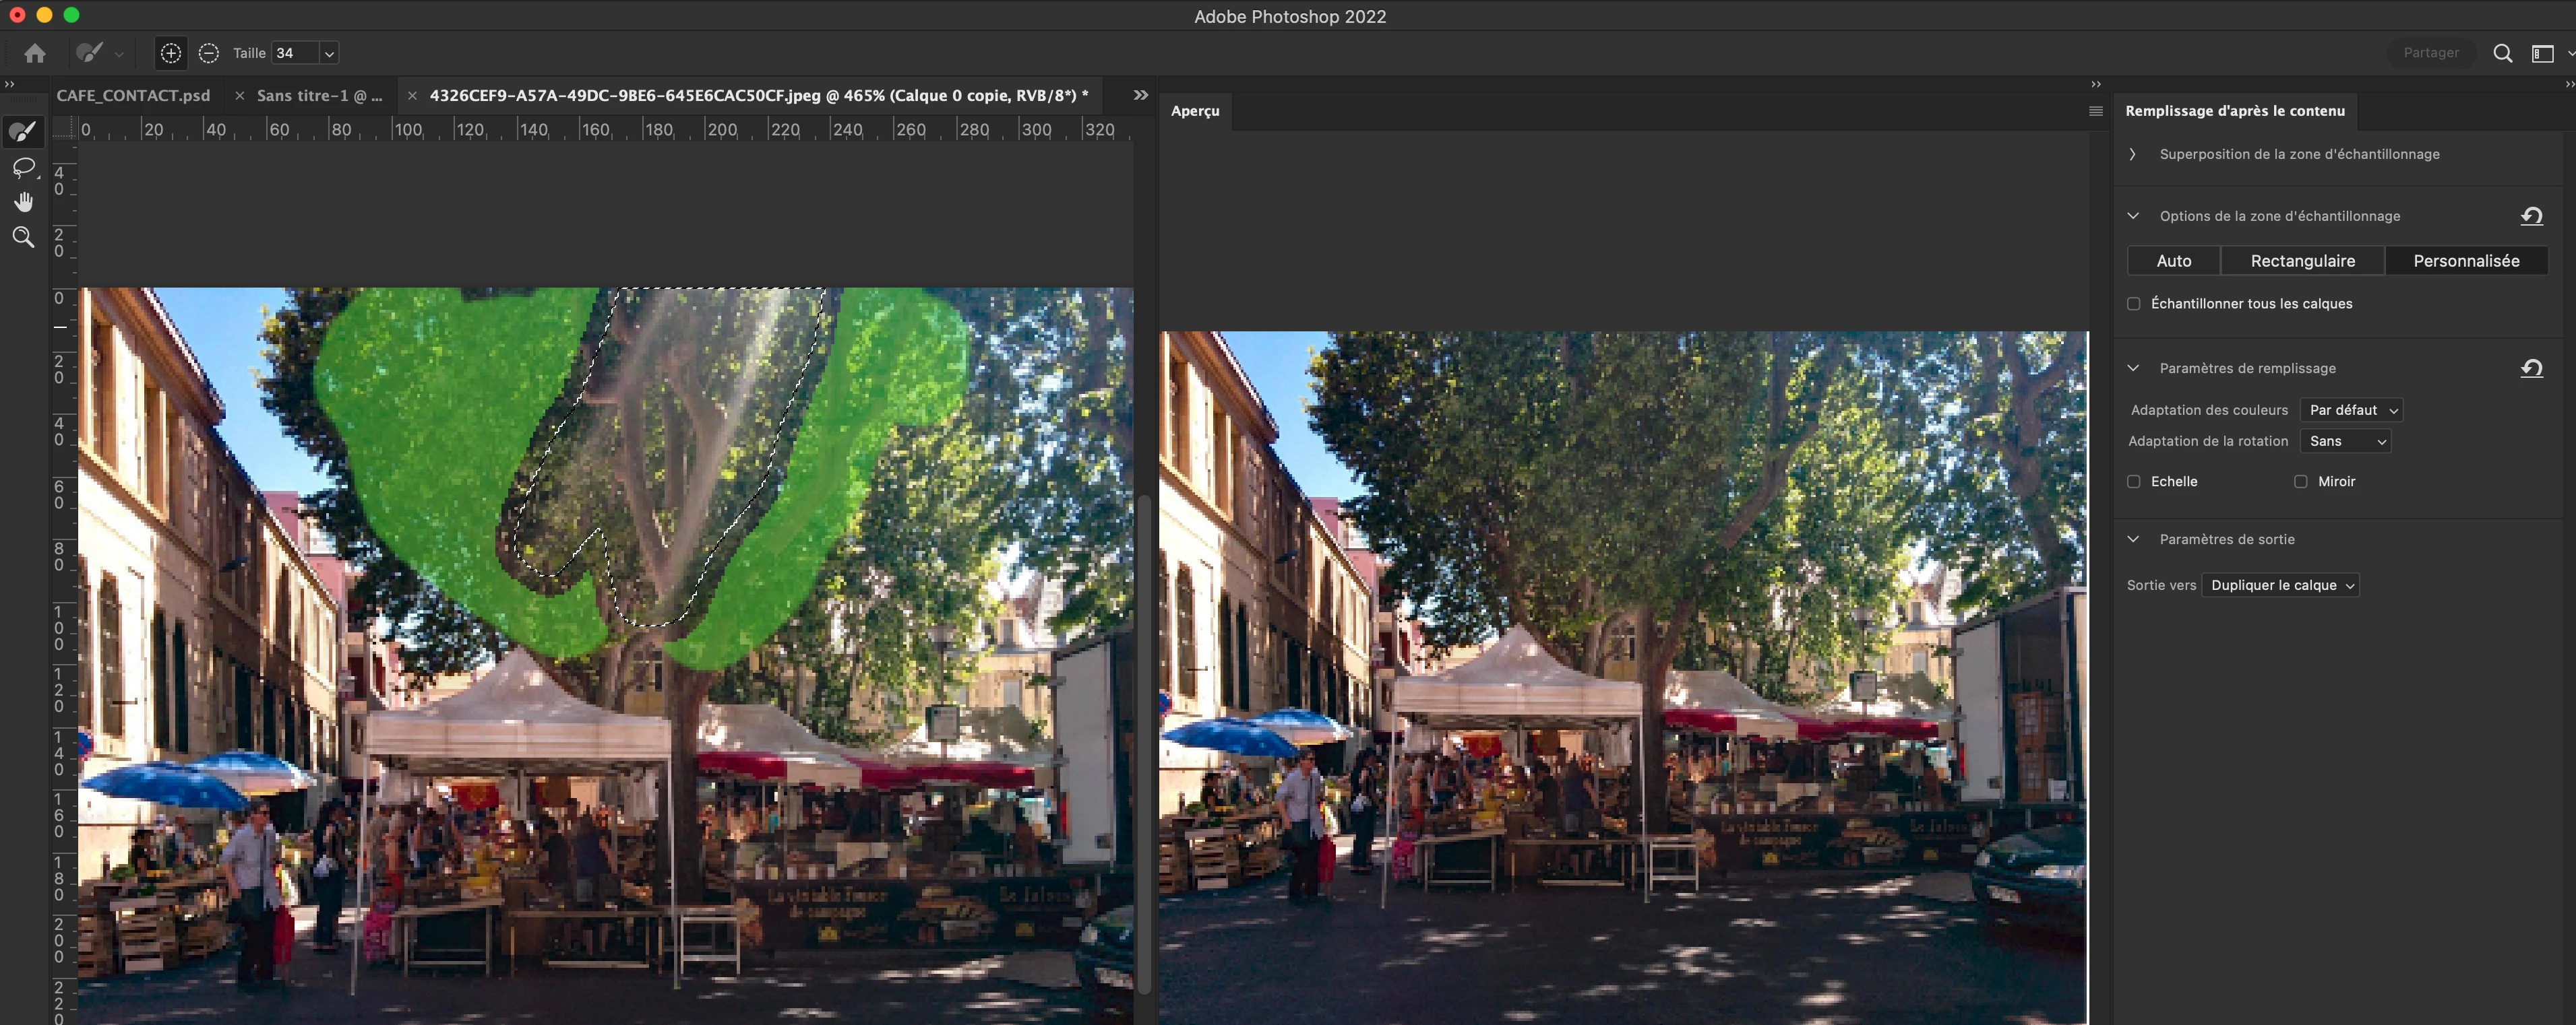Enable the Echelle checkbox
This screenshot has width=2576, height=1025.
pos(2134,482)
